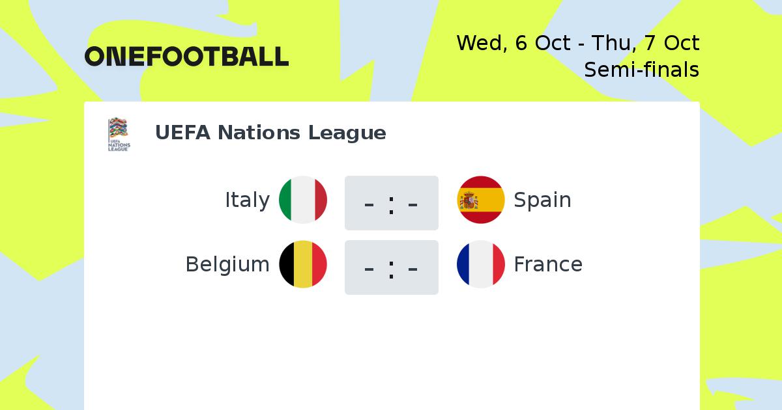Click the home score dash for Italy
The image size is (782, 410).
coord(369,204)
